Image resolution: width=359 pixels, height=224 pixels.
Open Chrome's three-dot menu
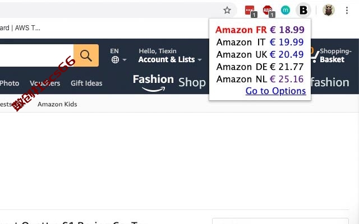[347, 10]
